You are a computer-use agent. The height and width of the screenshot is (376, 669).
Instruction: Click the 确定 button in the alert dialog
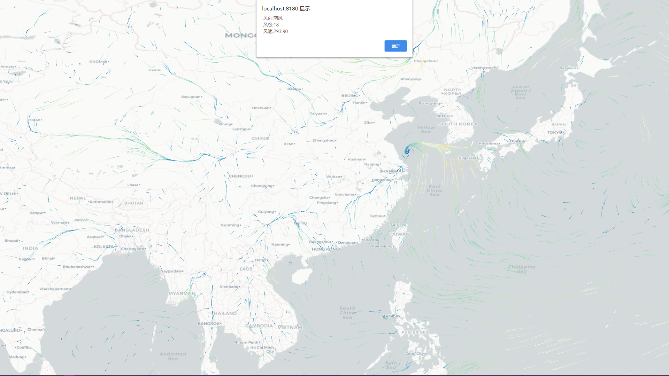395,46
